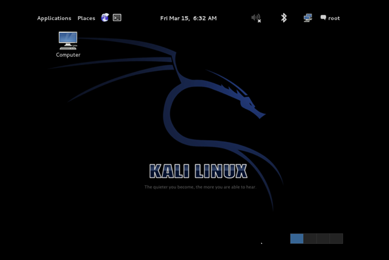Launch the Iceweasel web browser icon
Image resolution: width=389 pixels, height=260 pixels.
(x=105, y=17)
